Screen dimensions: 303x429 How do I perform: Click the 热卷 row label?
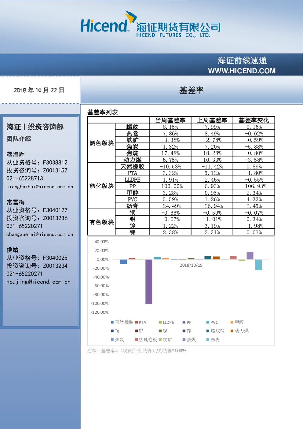pos(132,134)
